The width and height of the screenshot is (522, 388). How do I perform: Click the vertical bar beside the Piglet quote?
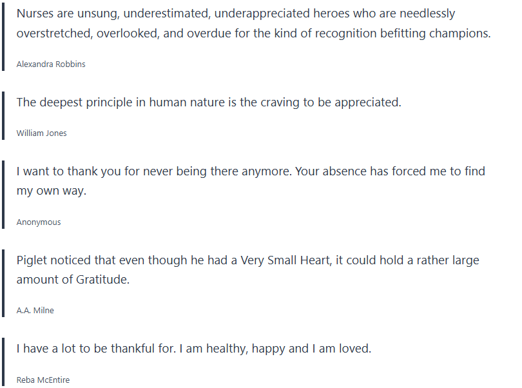point(3,283)
